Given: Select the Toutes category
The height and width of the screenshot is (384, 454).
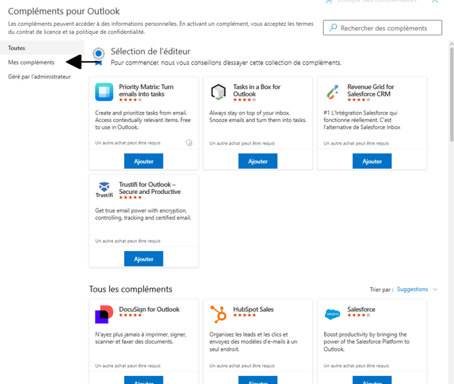Looking at the screenshot, I should click(42, 47).
